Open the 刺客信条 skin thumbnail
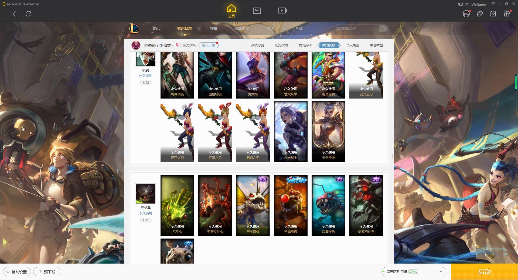 (177, 75)
